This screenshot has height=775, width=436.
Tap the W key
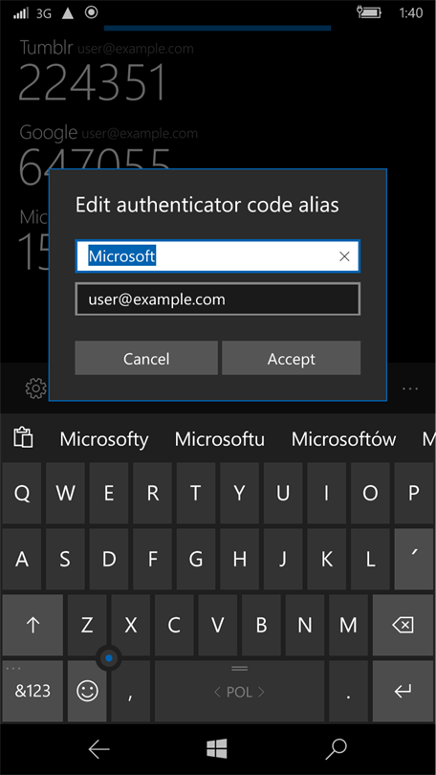point(65,493)
